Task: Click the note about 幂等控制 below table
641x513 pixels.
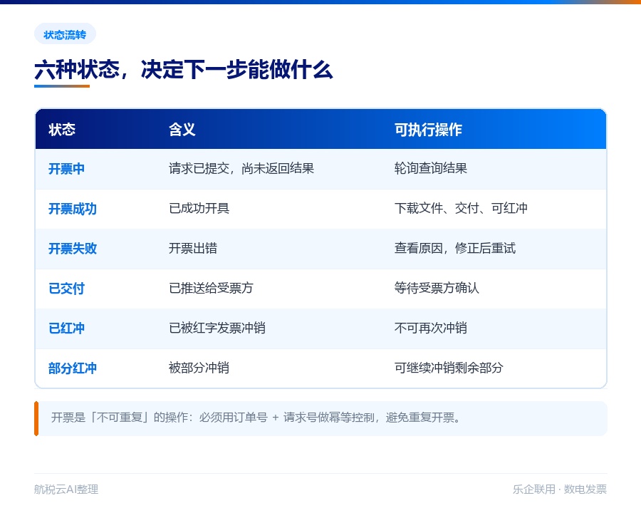Action: click(321, 418)
